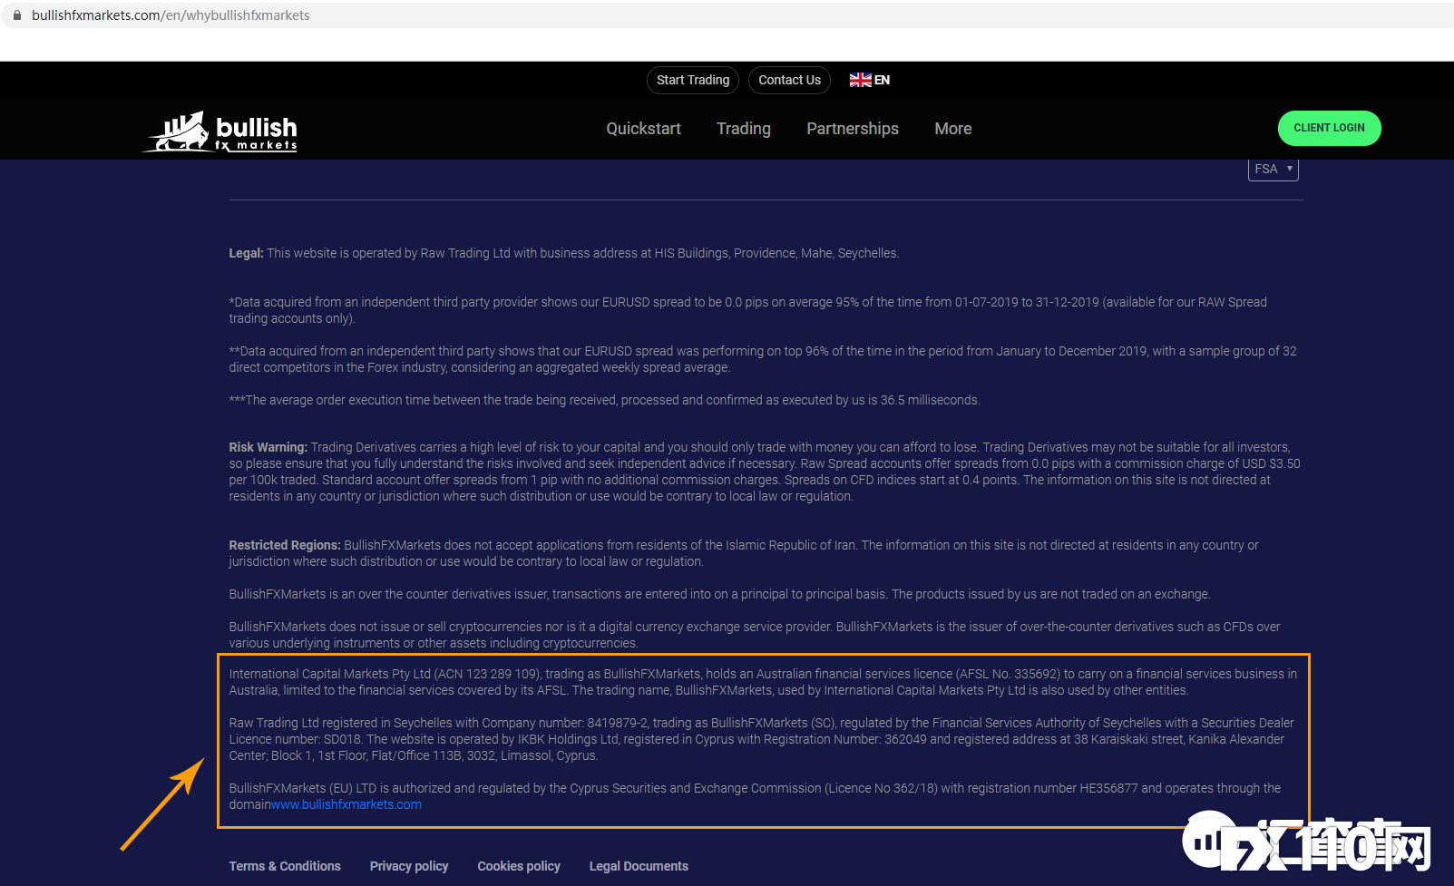Click the orange arrow annotation
The height and width of the screenshot is (886, 1454).
coord(163,804)
